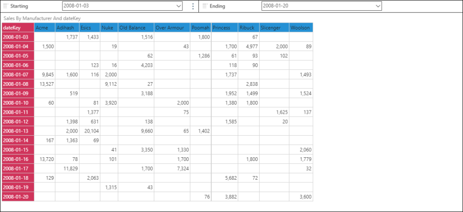Click the 2008-01-18 row header
This screenshot has height=212, width=463.
18,178
